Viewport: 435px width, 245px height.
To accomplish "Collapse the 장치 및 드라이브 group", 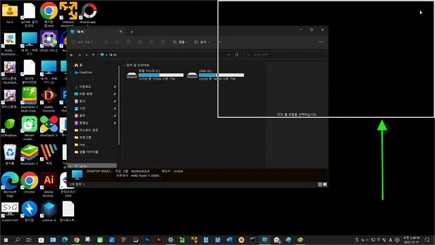I will (x=124, y=65).
